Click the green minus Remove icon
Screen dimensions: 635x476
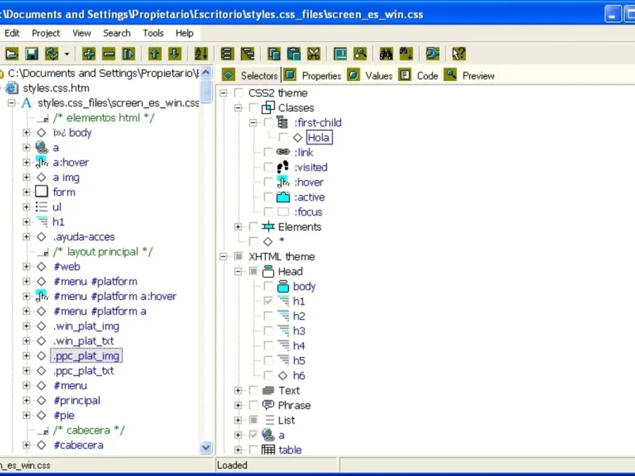pos(109,54)
